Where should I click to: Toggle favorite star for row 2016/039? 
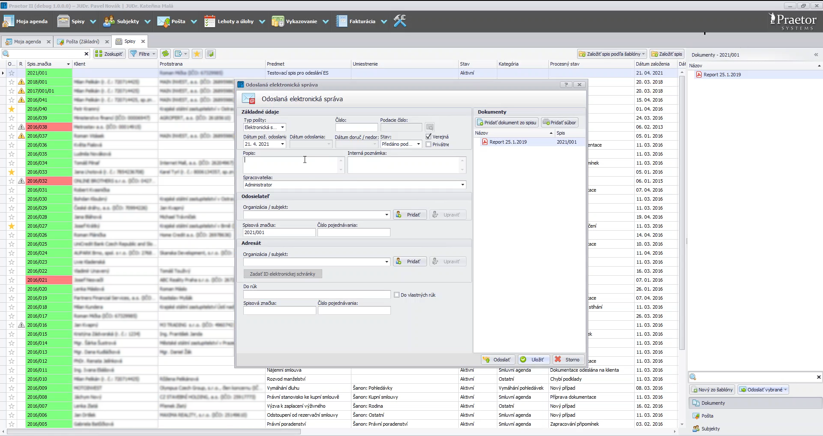tap(12, 118)
